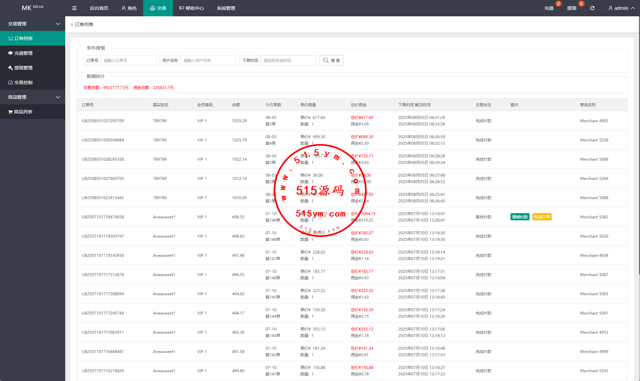Image resolution: width=640 pixels, height=381 pixels.
Task: Click the 搜索 search button
Action: pyautogui.click(x=331, y=60)
